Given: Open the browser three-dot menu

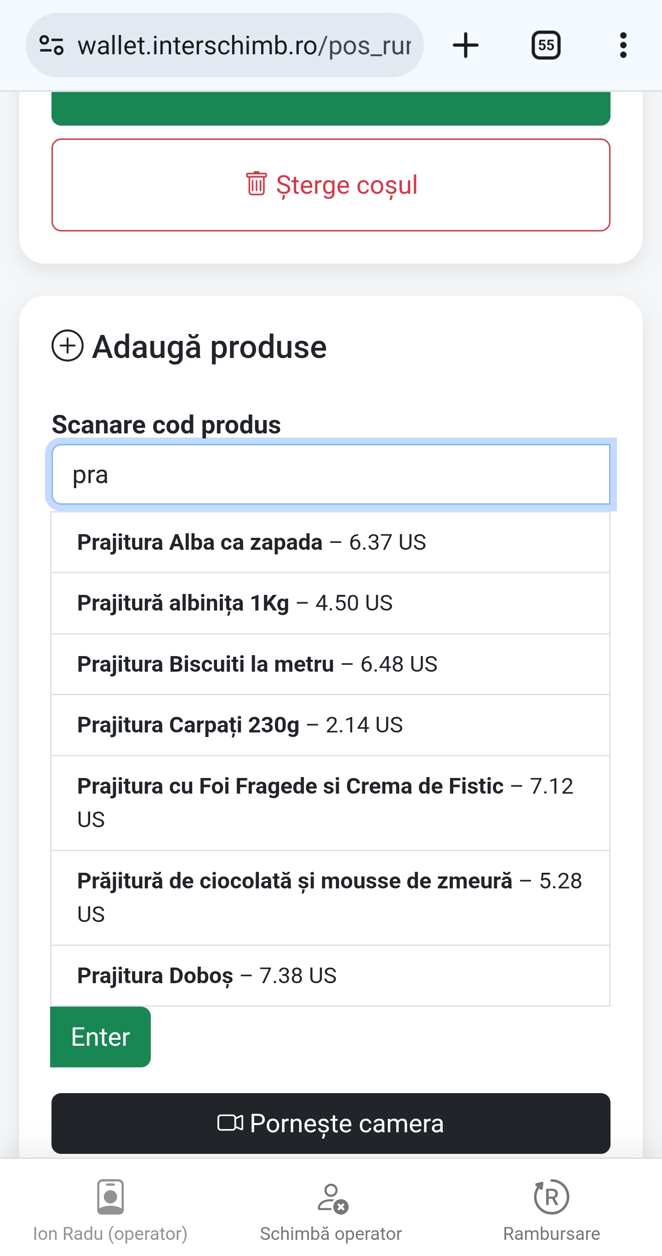Looking at the screenshot, I should tap(622, 46).
